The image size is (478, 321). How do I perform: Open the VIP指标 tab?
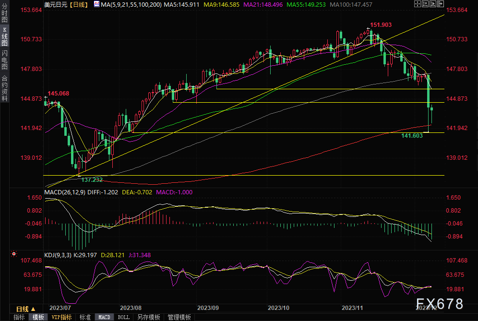(x=61, y=317)
